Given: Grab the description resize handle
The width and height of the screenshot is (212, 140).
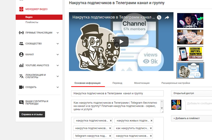Looking at the screenshot, I should [x=162, y=111].
